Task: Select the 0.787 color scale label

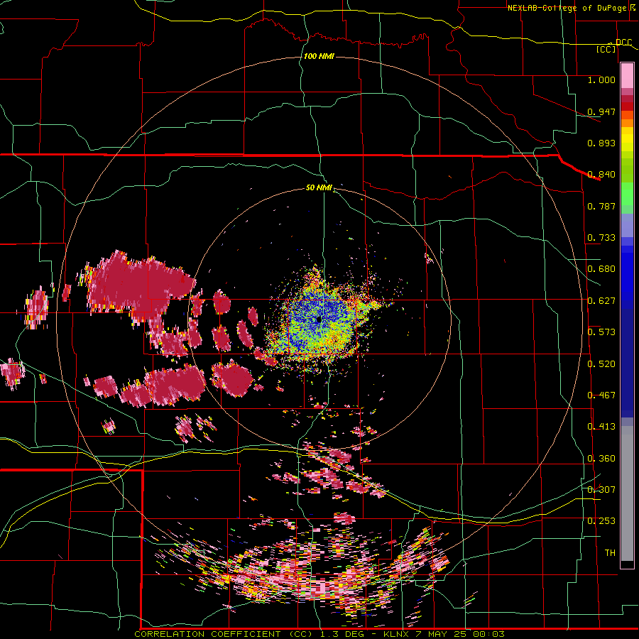Action: tap(601, 206)
